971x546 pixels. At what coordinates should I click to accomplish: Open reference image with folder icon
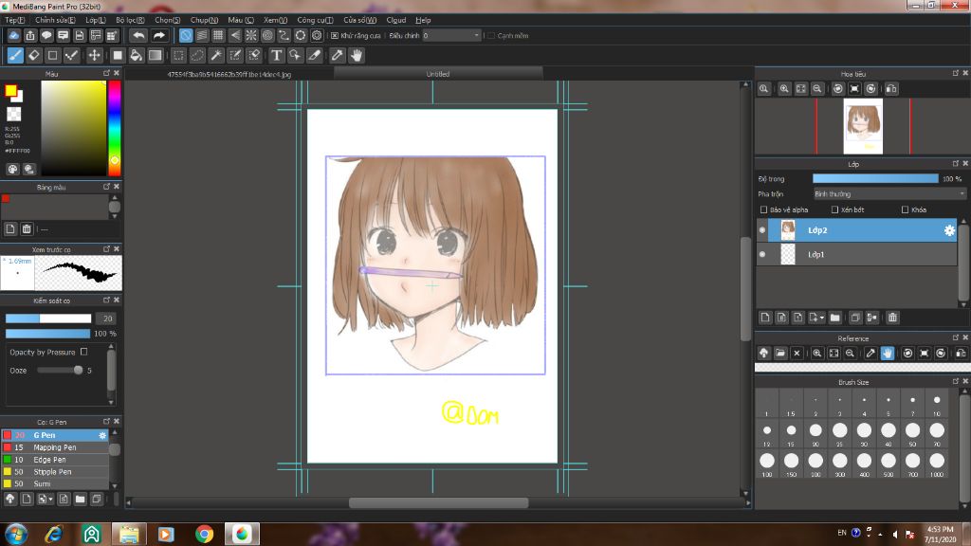pos(780,353)
